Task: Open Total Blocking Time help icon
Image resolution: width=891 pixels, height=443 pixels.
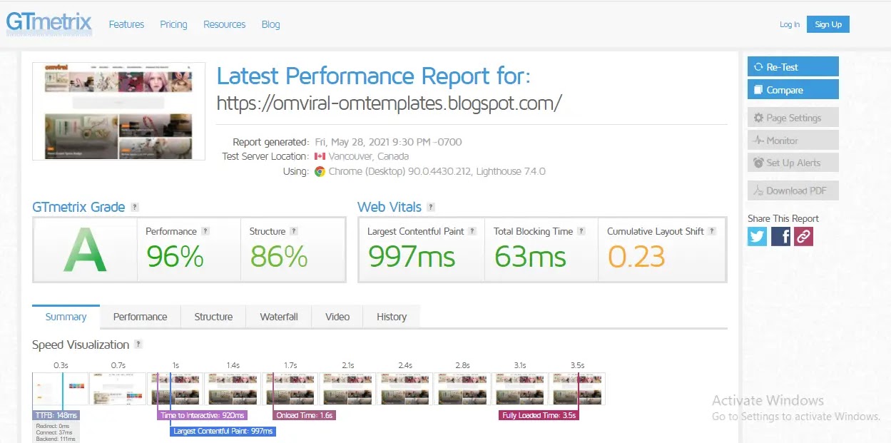Action: pos(581,231)
